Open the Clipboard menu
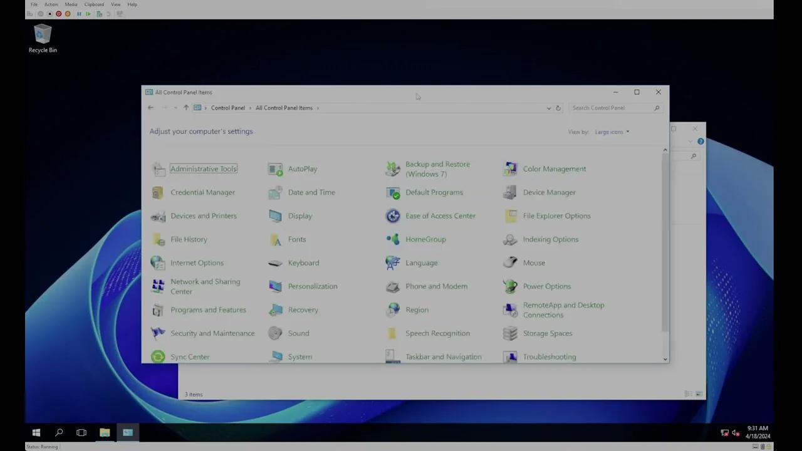Screen dimensions: 802x451 click(94, 4)
